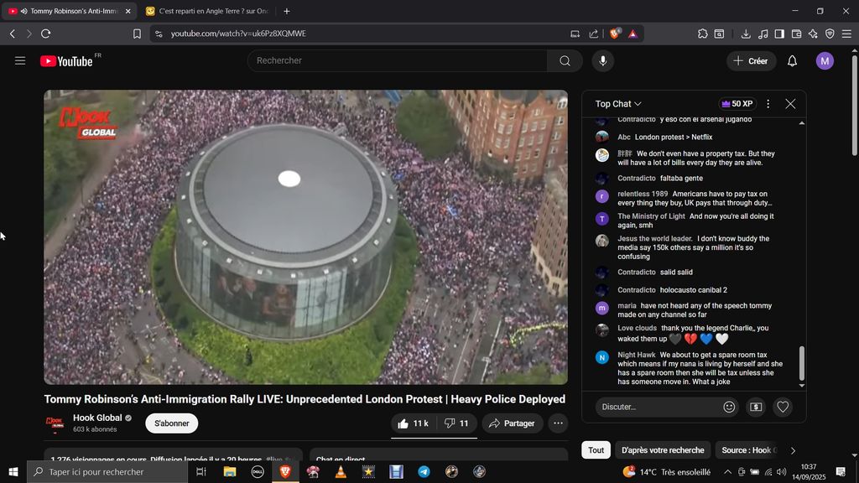Open the account avatar M menu
This screenshot has height=483, width=859.
pos(825,60)
